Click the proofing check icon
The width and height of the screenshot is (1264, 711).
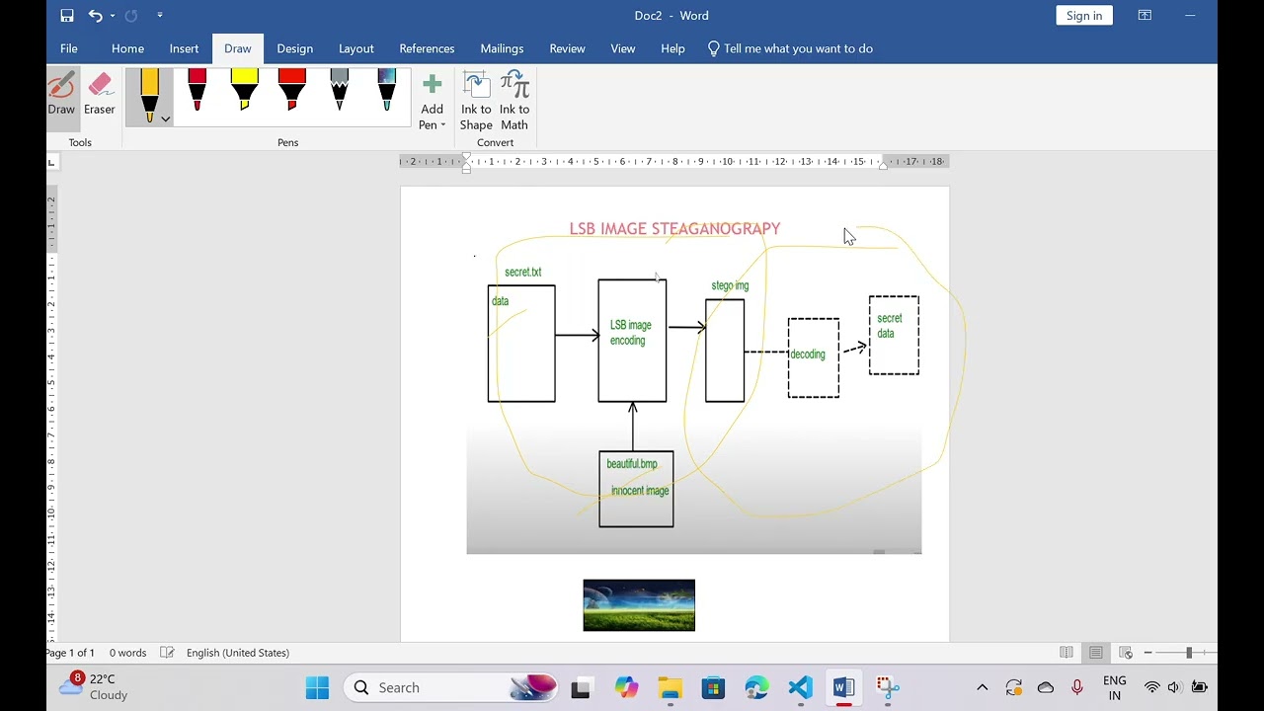pos(167,653)
